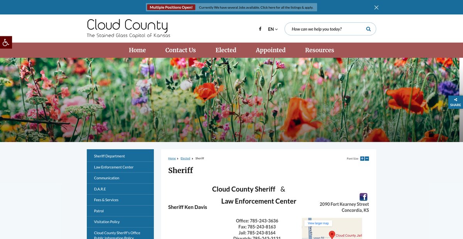The height and width of the screenshot is (239, 463).
Task: Click the 'Law Enforcement Center' heading text
Action: tap(259, 201)
